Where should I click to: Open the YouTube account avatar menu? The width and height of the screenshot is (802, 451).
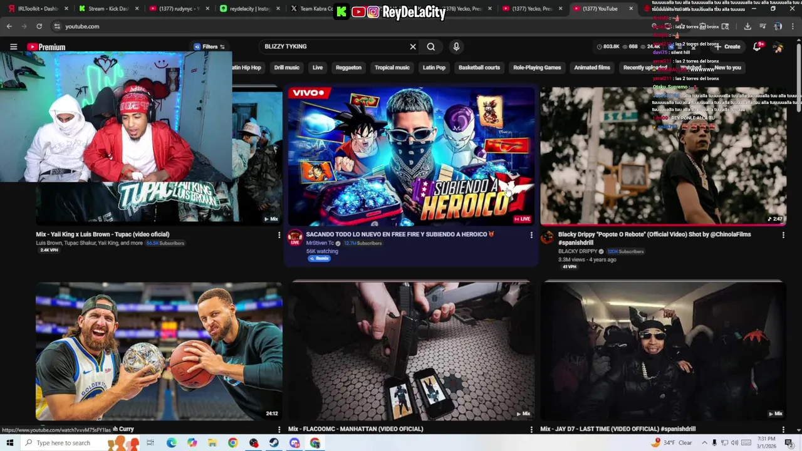[778, 47]
